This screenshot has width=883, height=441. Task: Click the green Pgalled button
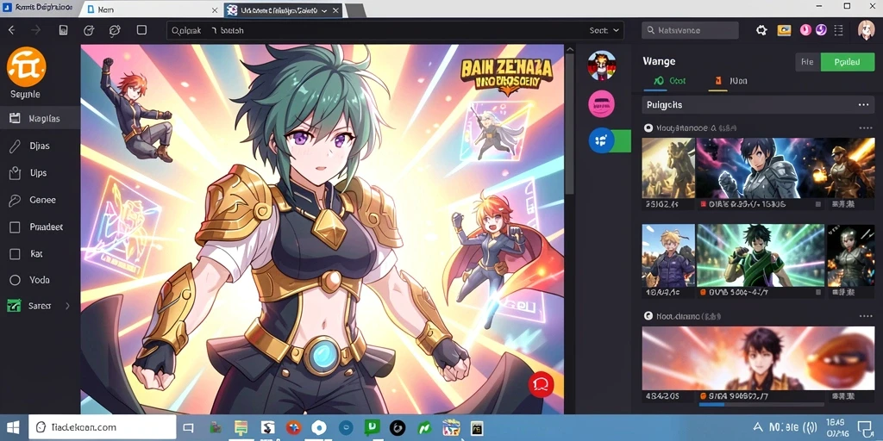pyautogui.click(x=848, y=62)
